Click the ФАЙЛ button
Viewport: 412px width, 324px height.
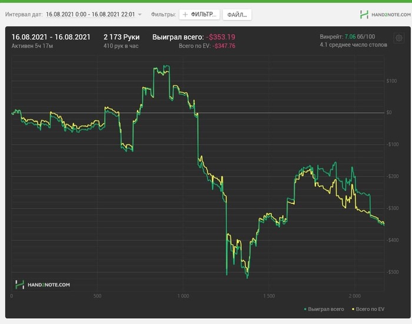coord(237,15)
